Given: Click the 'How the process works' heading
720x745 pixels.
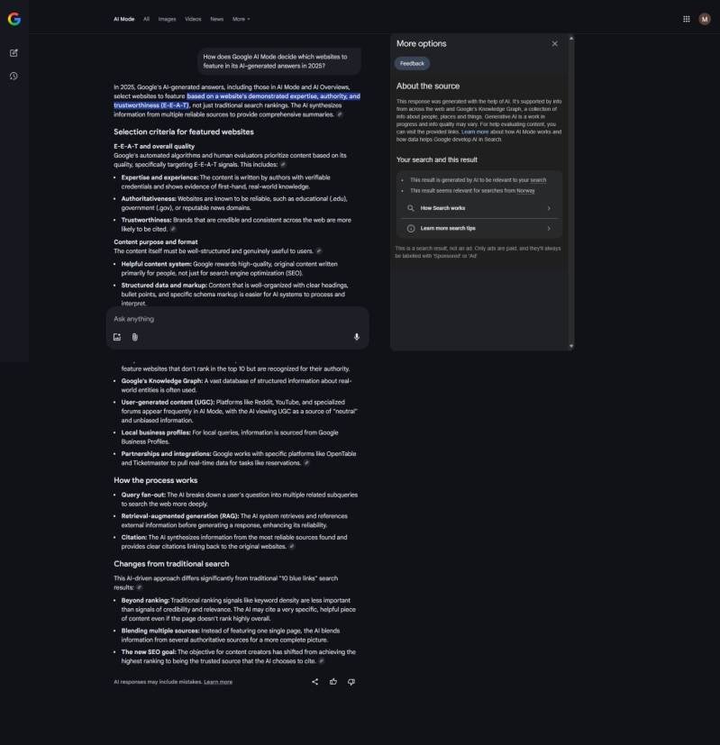Looking at the screenshot, I should tap(155, 480).
